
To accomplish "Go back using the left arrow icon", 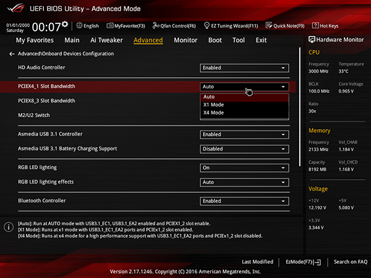I will click(12, 54).
